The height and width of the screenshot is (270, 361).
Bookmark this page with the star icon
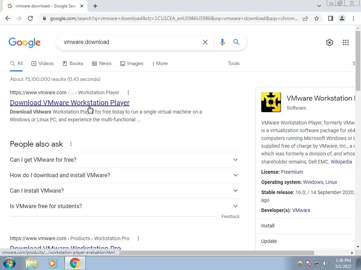pos(317,18)
